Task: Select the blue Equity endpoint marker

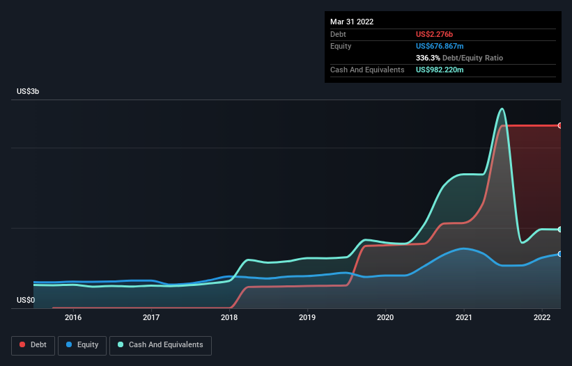Action: [560, 254]
